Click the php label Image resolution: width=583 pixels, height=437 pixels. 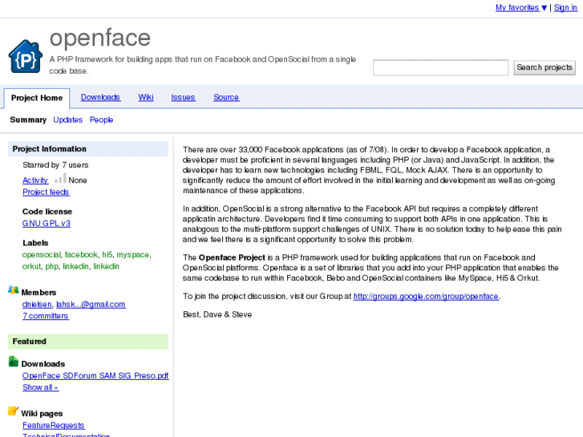tap(51, 267)
